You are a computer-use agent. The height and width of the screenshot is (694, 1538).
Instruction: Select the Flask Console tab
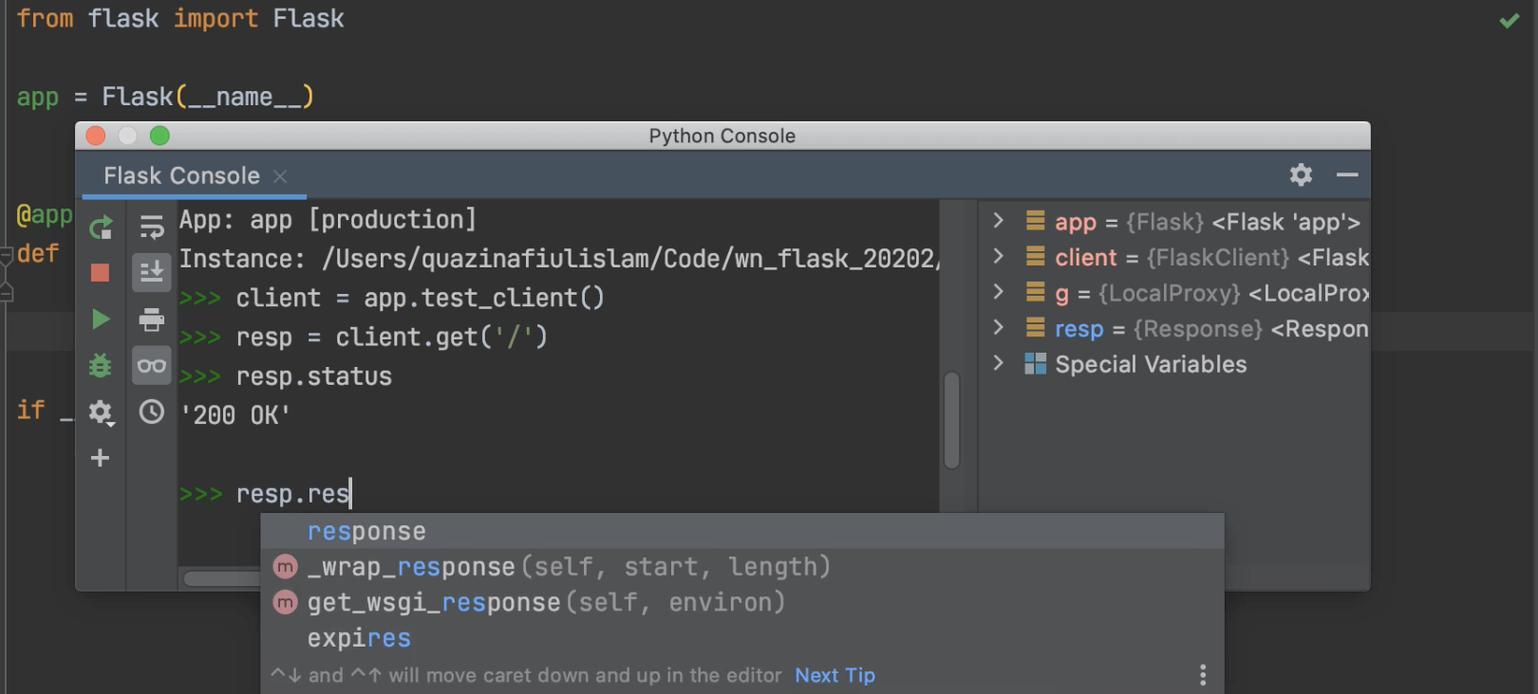tap(181, 176)
